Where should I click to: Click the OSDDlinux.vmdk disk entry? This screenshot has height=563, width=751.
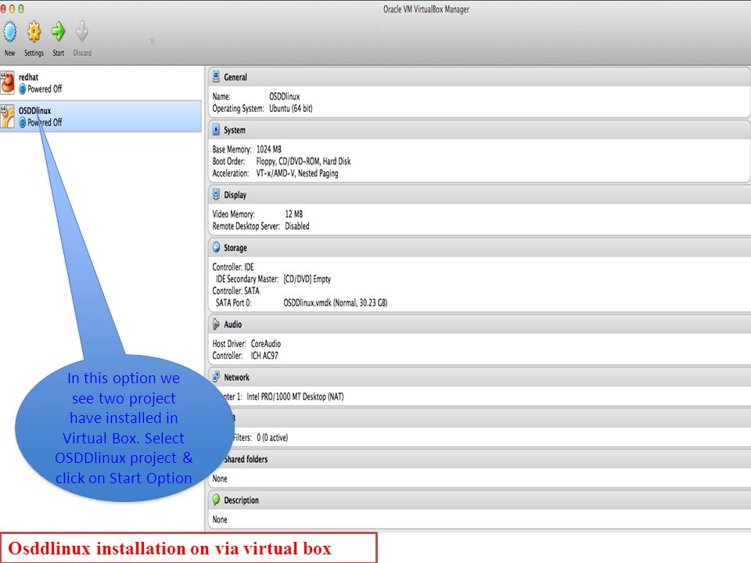coord(336,303)
